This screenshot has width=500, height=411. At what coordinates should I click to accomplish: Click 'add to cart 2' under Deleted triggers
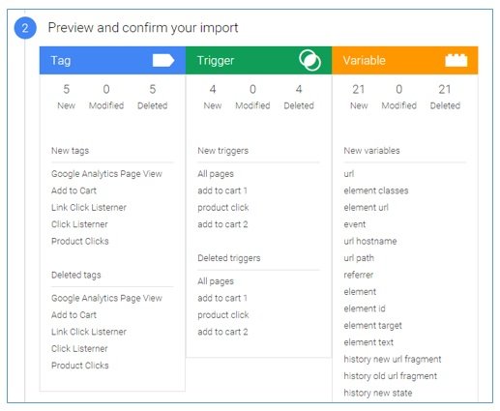222,332
